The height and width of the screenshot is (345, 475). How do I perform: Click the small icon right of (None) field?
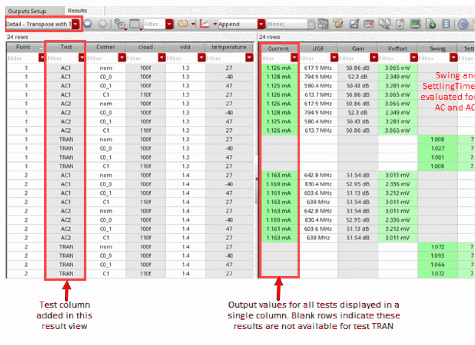pos(311,24)
